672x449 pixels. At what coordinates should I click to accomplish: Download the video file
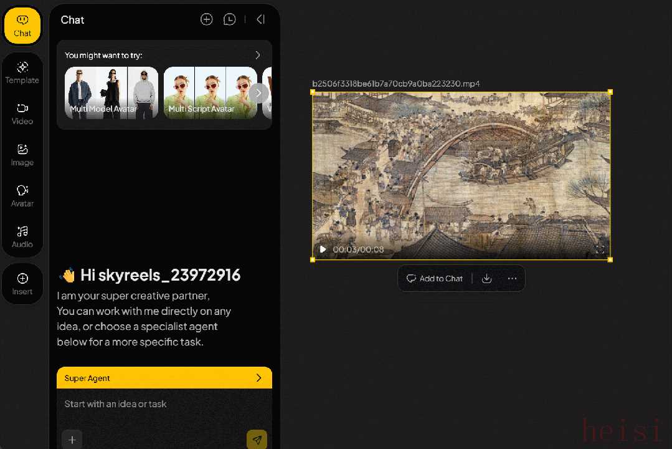487,279
